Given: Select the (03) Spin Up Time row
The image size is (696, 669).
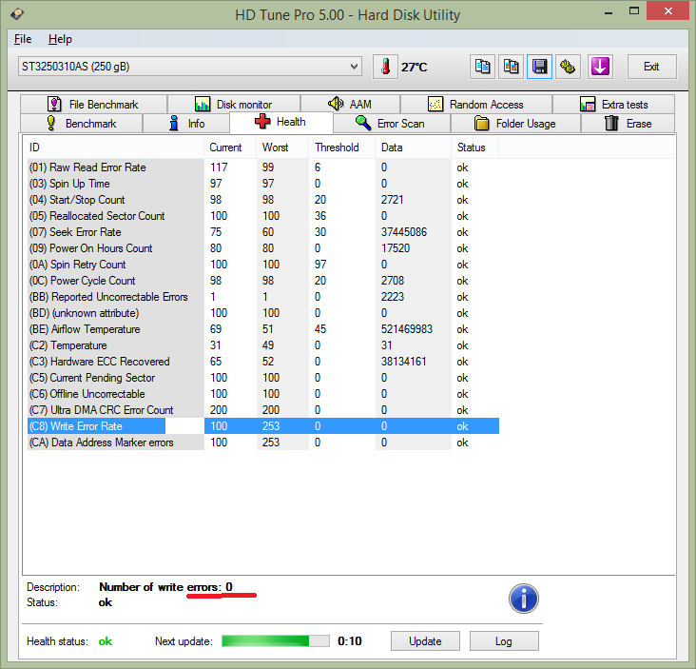Looking at the screenshot, I should click(x=262, y=184).
